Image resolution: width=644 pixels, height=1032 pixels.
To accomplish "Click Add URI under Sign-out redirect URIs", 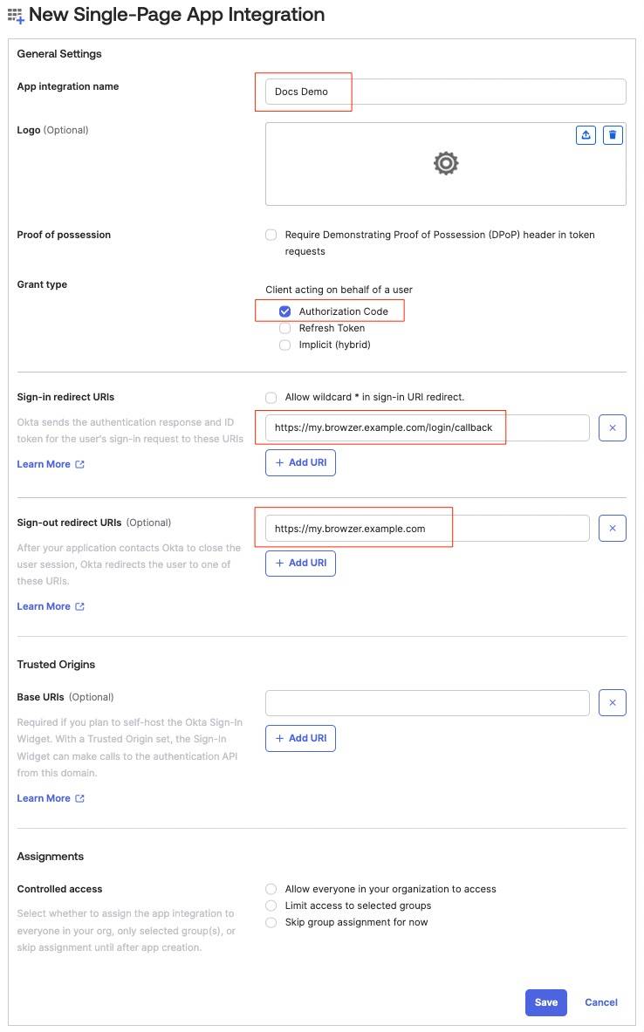I will (x=300, y=564).
